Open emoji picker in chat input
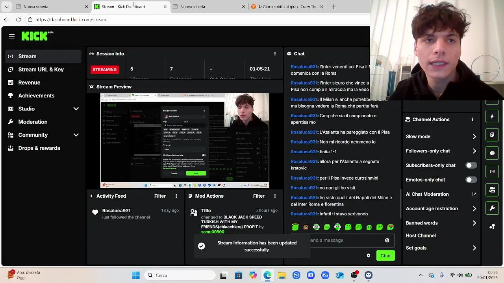 point(387,240)
